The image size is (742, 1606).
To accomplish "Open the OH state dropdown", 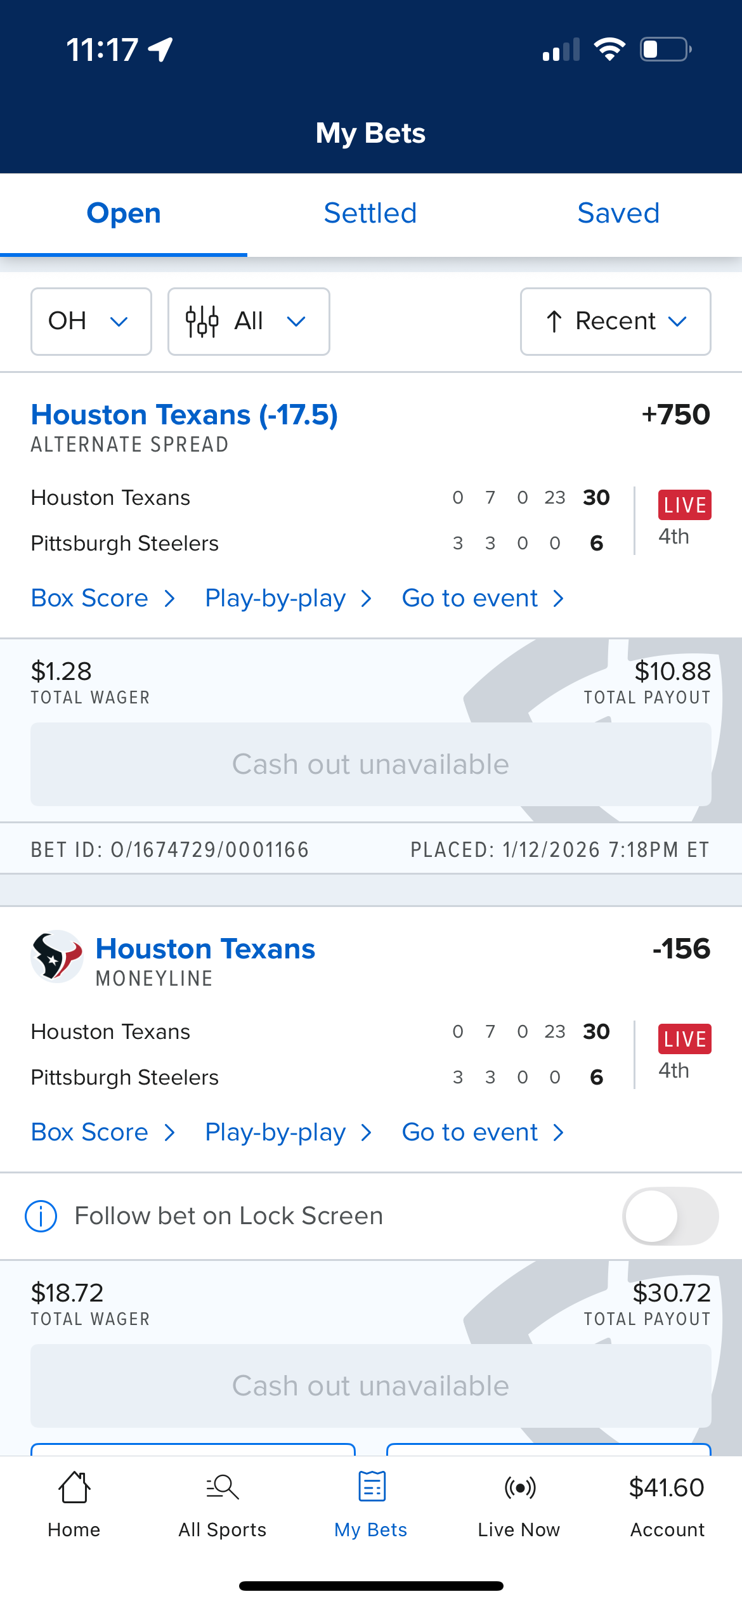I will click(91, 322).
